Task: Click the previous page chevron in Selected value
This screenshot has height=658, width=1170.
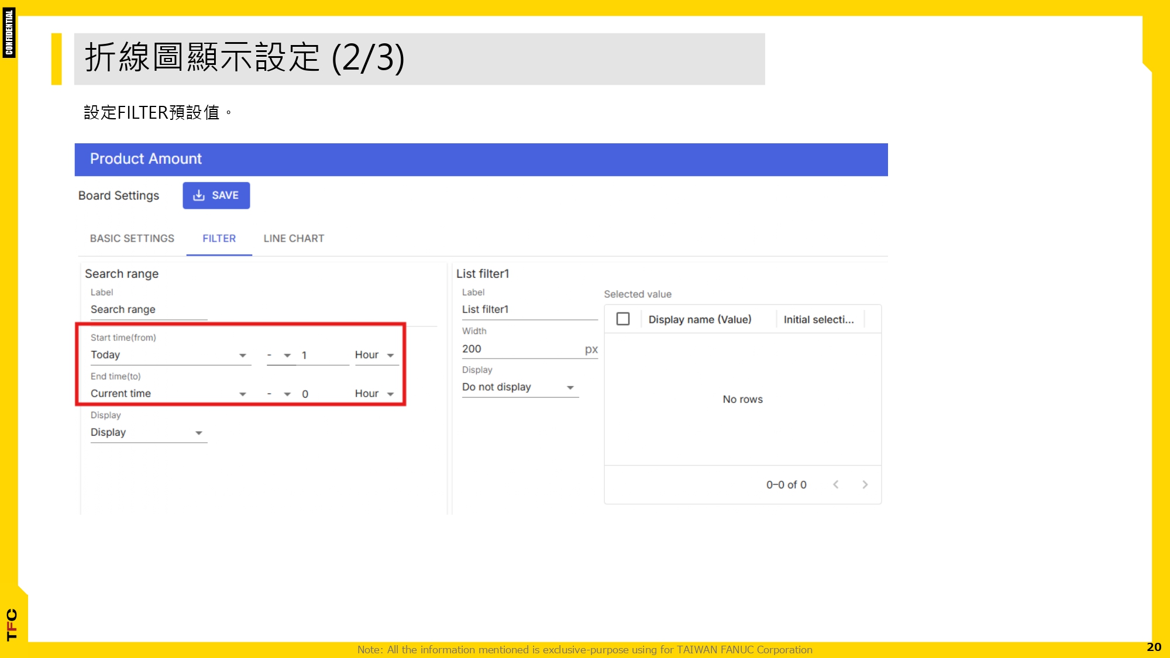Action: 835,484
